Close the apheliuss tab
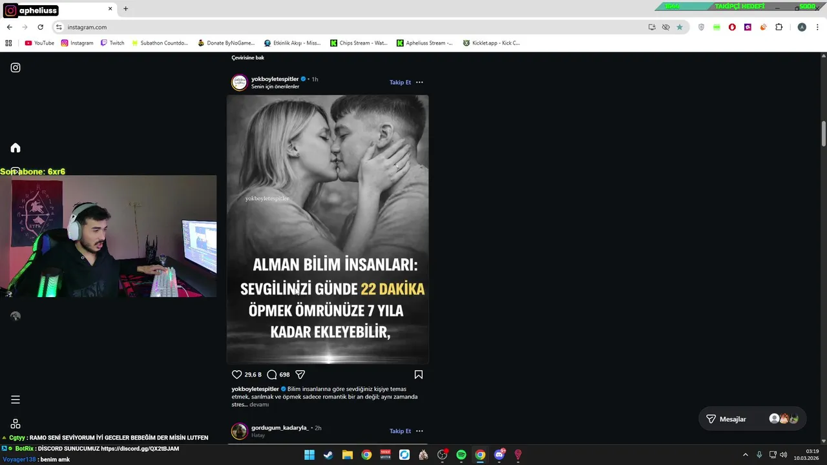This screenshot has height=465, width=827. 110,9
